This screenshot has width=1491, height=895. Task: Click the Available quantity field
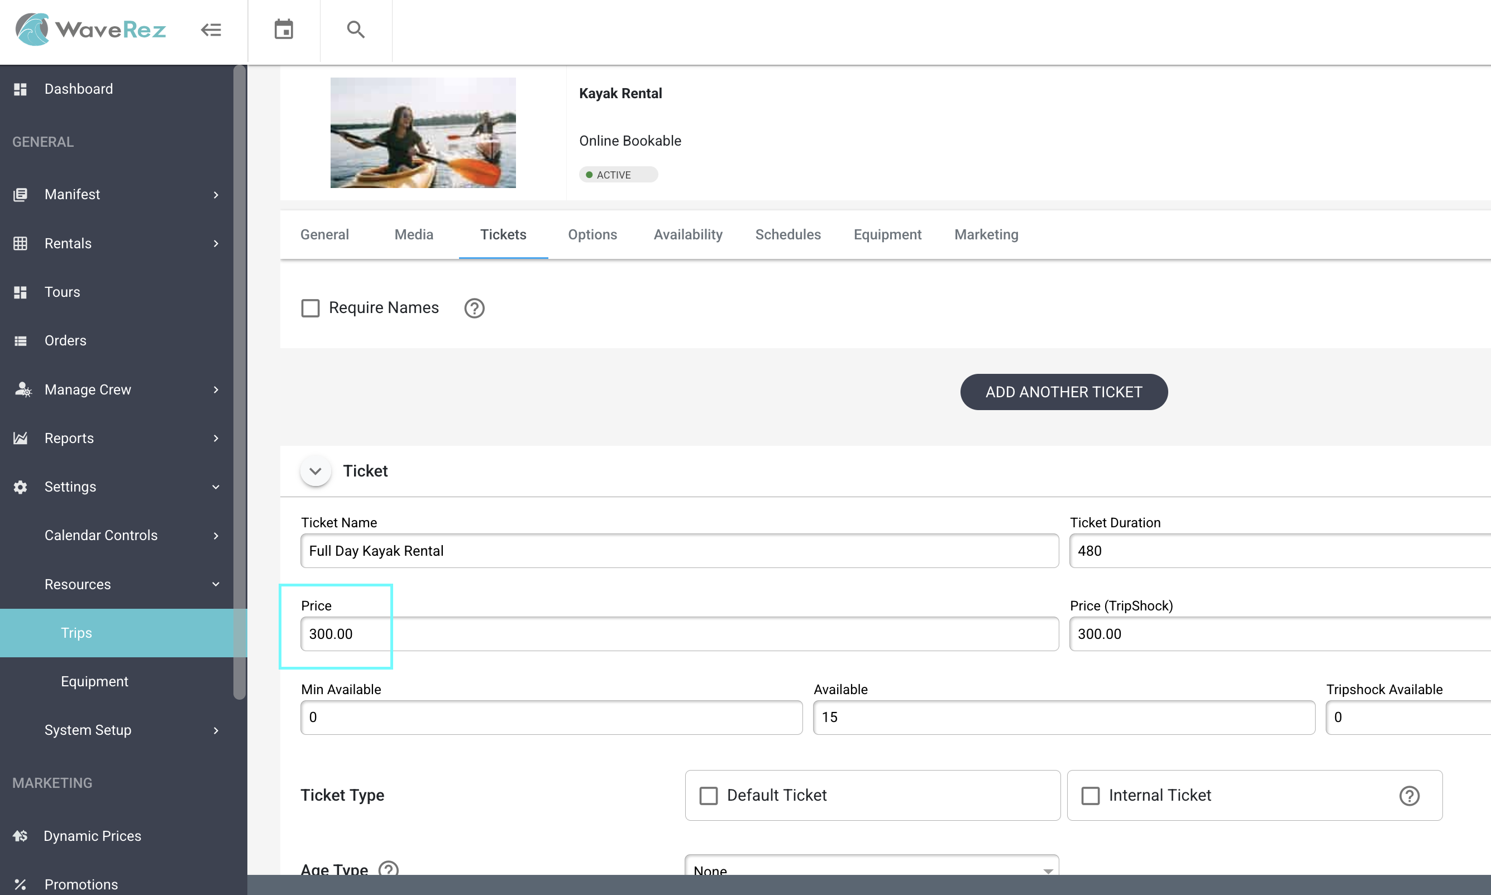click(x=1064, y=717)
